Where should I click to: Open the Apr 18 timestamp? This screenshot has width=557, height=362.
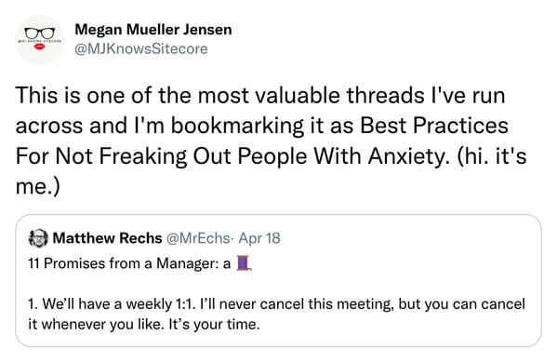click(259, 238)
